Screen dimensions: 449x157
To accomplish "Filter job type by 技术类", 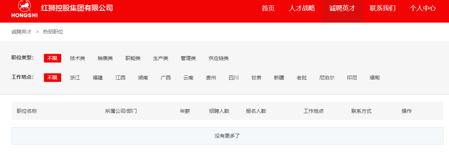I will point(78,58).
